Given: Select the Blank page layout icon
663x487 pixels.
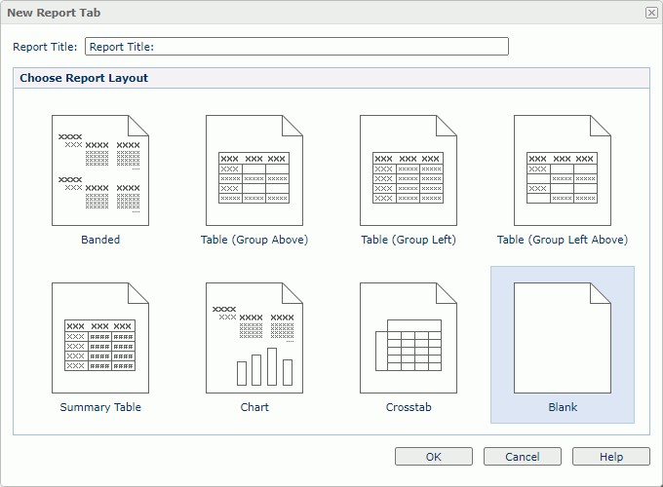Looking at the screenshot, I should pos(562,338).
